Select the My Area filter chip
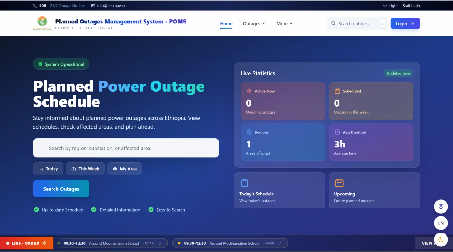The height and width of the screenshot is (252, 453). (x=125, y=169)
